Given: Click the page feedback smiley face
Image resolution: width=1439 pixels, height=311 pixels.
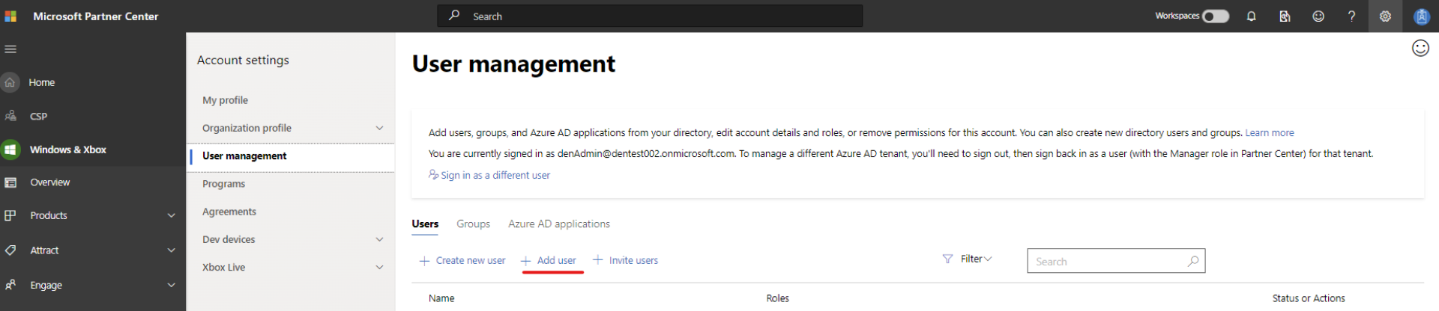Looking at the screenshot, I should (x=1420, y=49).
